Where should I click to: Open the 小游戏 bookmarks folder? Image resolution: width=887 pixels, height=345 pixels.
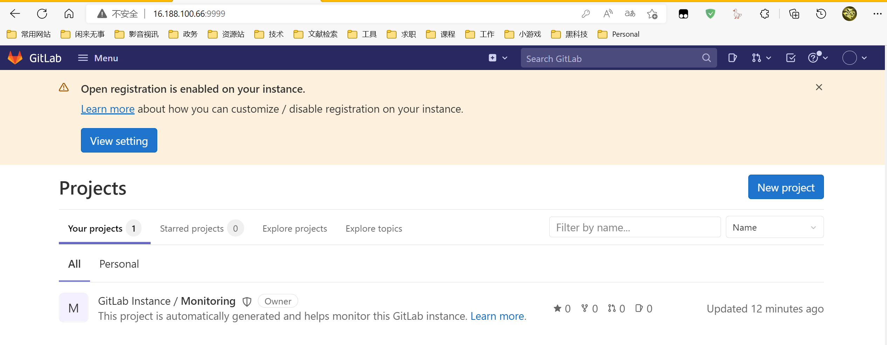(523, 34)
